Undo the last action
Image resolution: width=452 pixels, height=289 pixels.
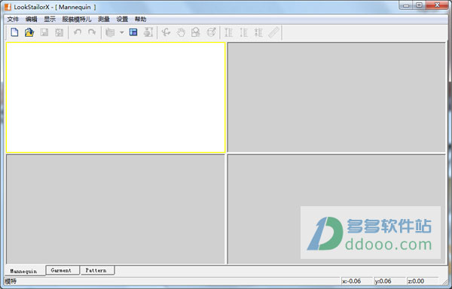[78, 32]
